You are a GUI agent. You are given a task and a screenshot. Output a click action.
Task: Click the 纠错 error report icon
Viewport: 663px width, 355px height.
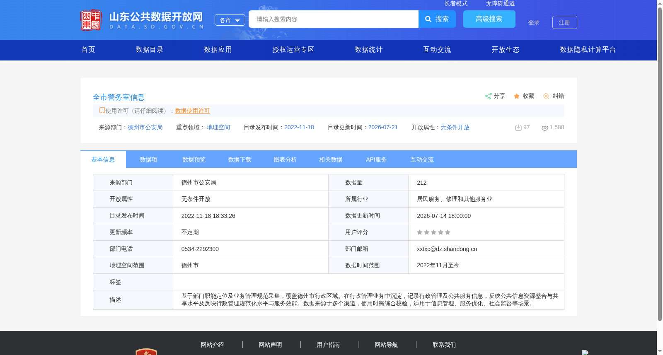[x=546, y=96]
